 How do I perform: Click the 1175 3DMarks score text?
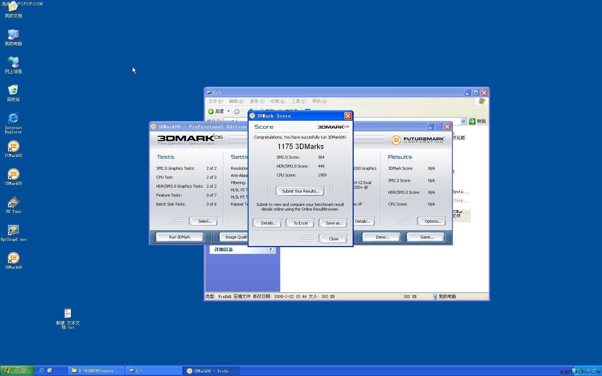(300, 146)
